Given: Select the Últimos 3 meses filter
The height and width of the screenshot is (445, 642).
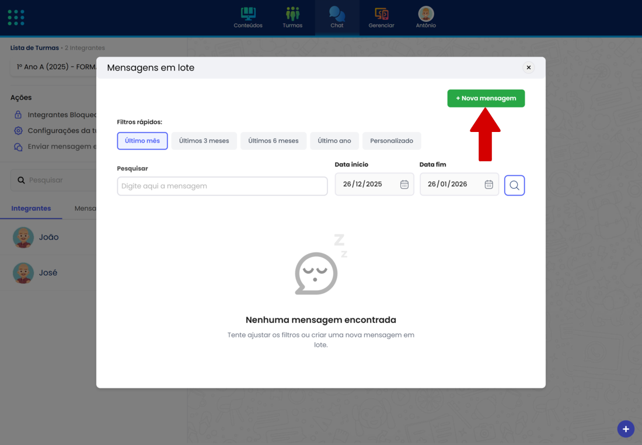Looking at the screenshot, I should pyautogui.click(x=204, y=141).
